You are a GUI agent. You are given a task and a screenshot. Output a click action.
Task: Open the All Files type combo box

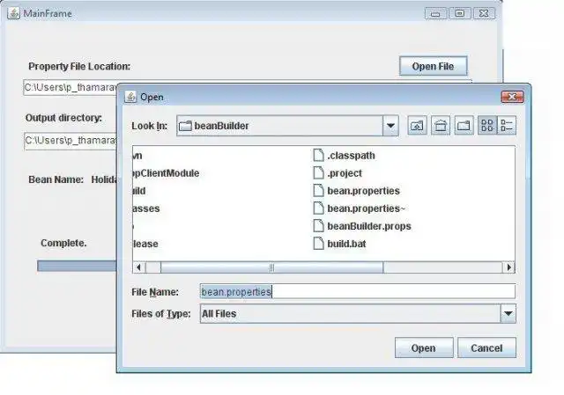[x=358, y=313]
